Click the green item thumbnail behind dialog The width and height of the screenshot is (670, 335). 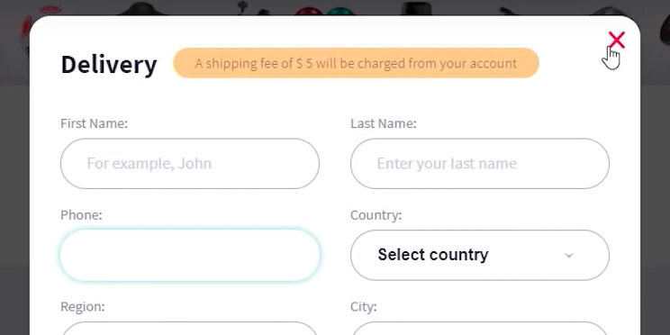pos(340,11)
